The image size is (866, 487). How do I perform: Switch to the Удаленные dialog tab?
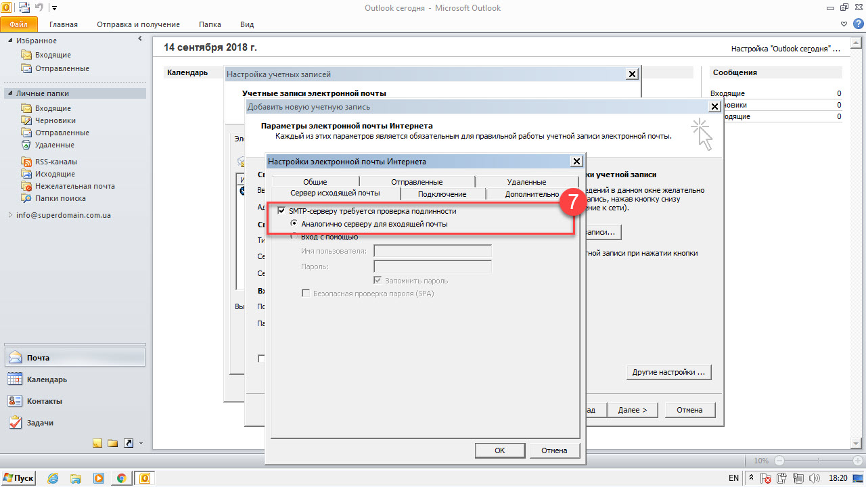[x=526, y=182]
